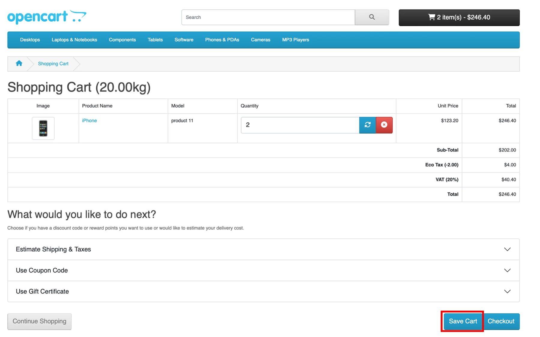Open the iPhone product link
The image size is (540, 337).
coord(89,121)
